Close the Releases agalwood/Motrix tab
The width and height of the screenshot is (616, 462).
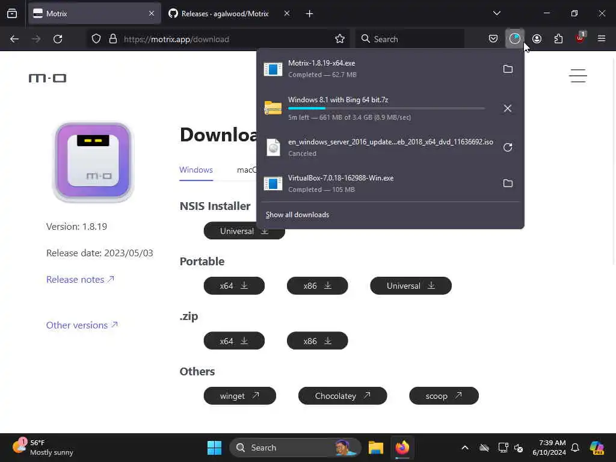pos(287,14)
